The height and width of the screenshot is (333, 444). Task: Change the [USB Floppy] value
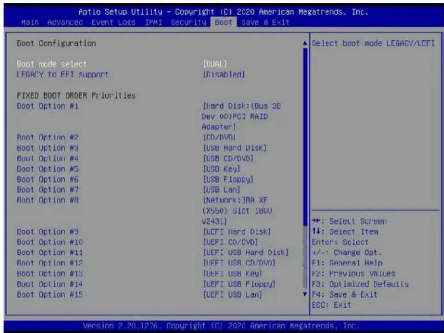(x=228, y=179)
